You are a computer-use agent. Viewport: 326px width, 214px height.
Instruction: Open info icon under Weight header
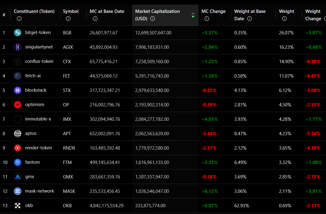(284, 19)
